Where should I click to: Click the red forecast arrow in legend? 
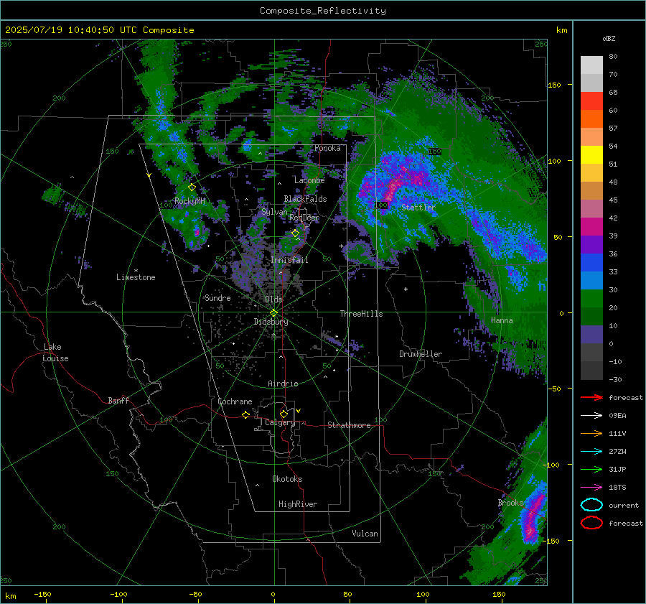(591, 397)
